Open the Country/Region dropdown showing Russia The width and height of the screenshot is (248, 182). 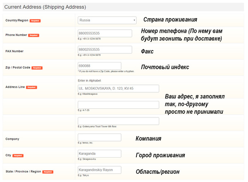click(x=107, y=20)
